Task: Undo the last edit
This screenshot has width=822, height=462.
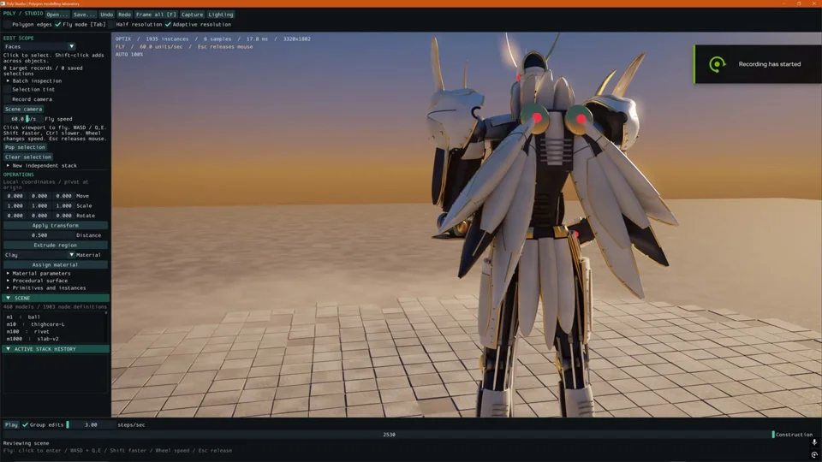Action: point(106,15)
